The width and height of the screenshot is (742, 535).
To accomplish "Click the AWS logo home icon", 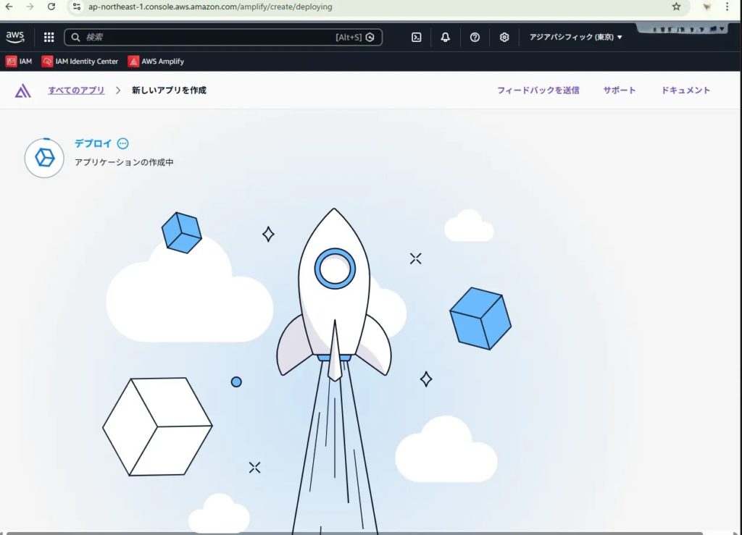I will point(15,37).
